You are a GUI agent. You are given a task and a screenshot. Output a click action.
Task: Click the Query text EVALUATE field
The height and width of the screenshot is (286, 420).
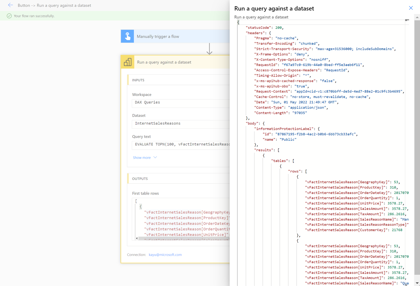click(x=181, y=144)
